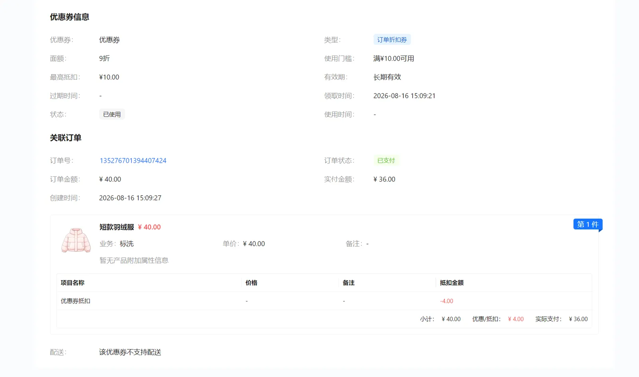This screenshot has width=639, height=377.
Task: Open order number link 135276701394407424
Action: (x=133, y=160)
